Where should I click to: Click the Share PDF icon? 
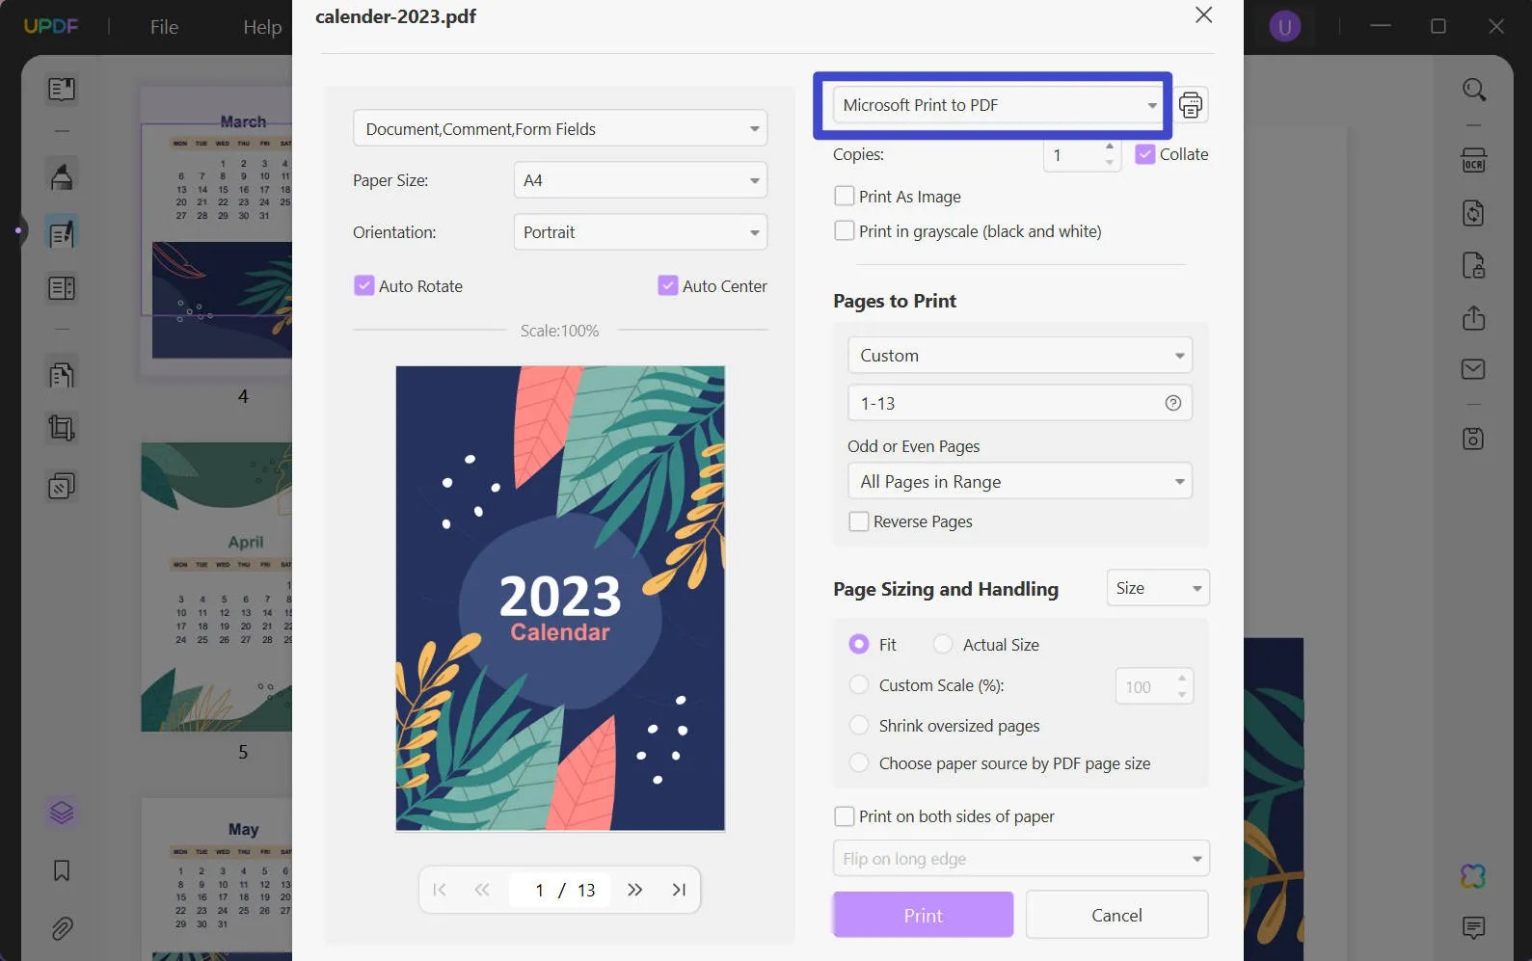[1474, 318]
